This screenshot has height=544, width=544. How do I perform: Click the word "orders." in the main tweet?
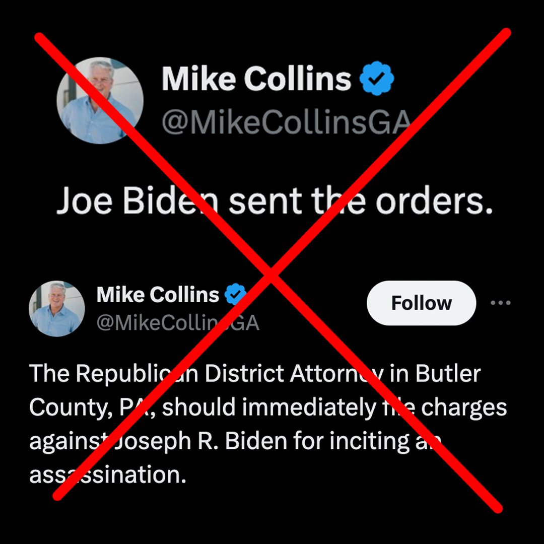click(x=434, y=201)
